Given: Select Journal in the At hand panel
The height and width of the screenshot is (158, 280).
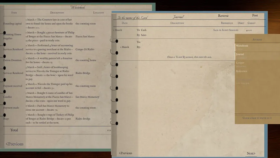Looking at the screenshot, I should coord(240,54).
